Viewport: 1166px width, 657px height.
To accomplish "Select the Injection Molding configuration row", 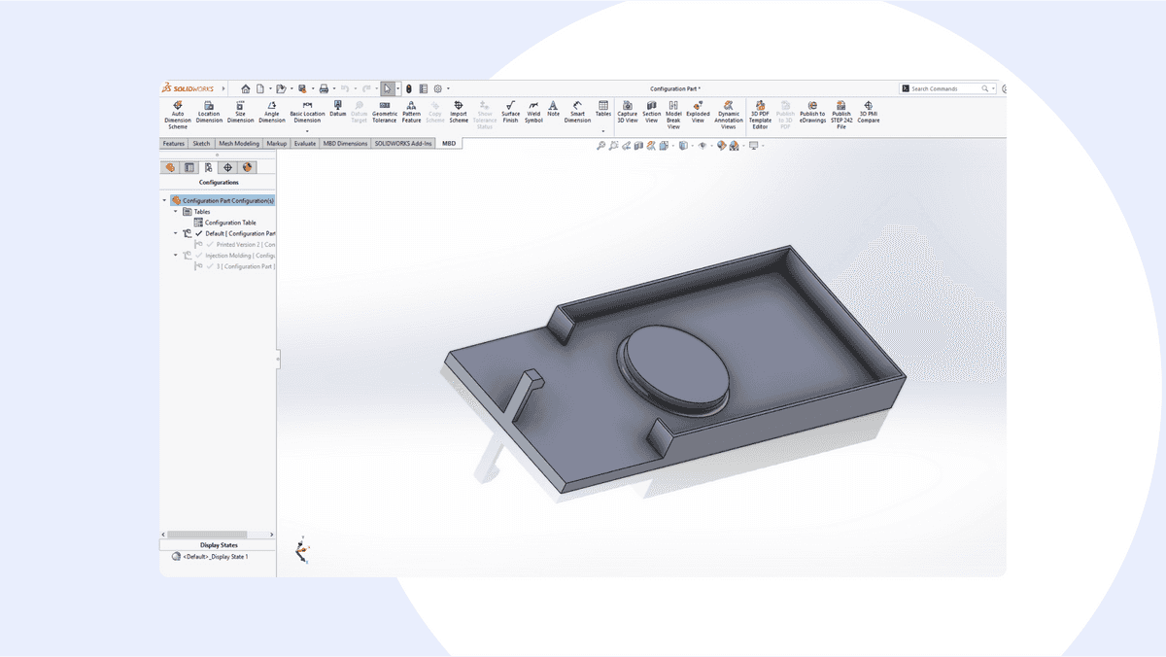I will click(229, 256).
